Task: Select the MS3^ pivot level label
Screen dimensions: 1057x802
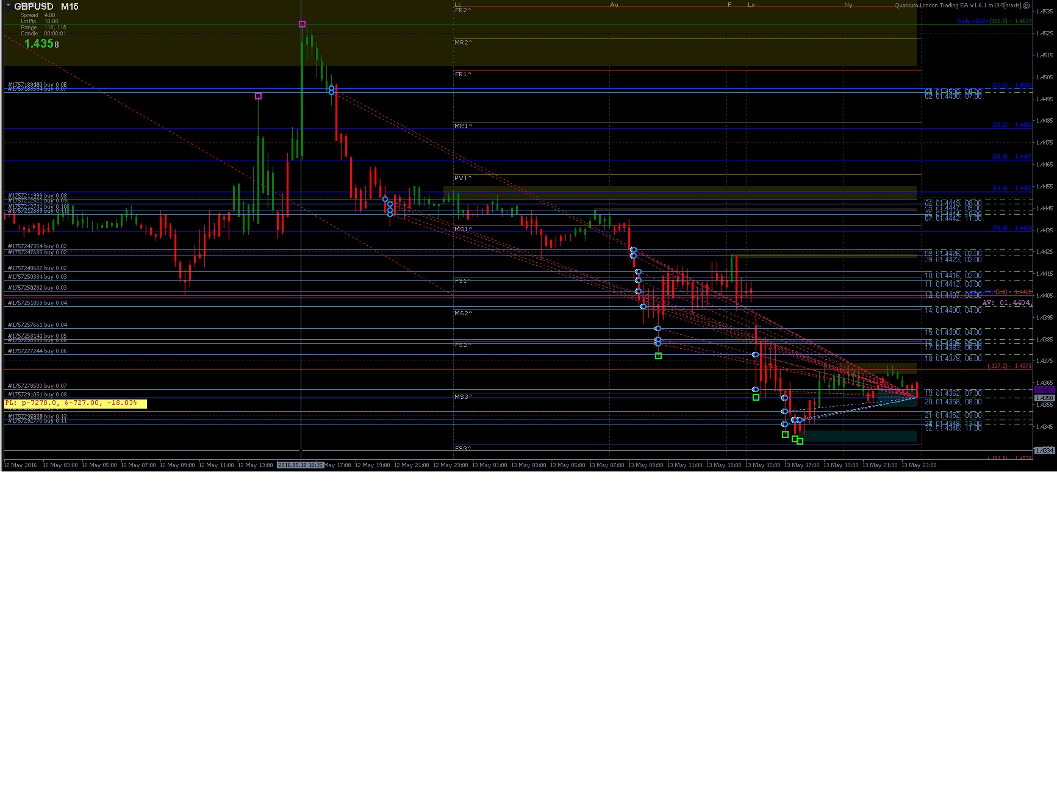Action: 463,397
